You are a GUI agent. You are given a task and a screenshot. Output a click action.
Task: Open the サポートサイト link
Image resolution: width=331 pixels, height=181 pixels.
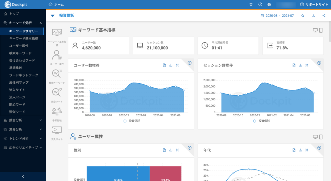point(314,4)
